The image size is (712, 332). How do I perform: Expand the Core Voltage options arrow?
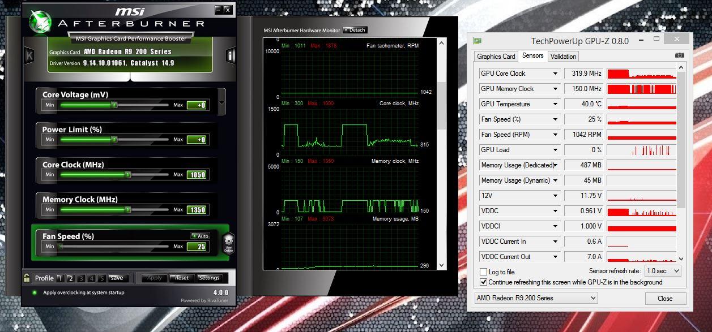[x=221, y=103]
